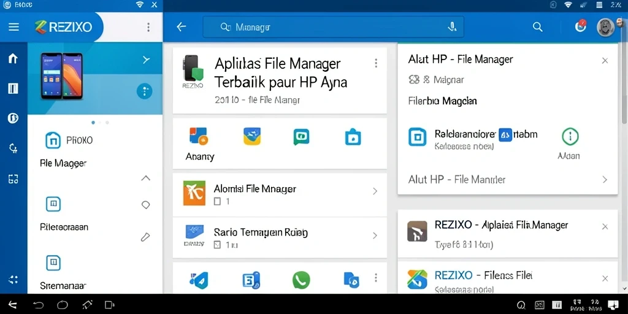Tap the round dots button on banner

(145, 91)
